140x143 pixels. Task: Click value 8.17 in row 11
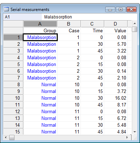point(116,105)
